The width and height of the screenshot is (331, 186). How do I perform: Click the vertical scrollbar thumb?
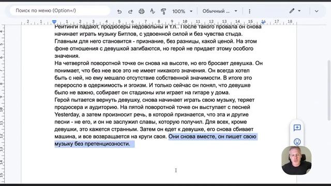point(329,90)
